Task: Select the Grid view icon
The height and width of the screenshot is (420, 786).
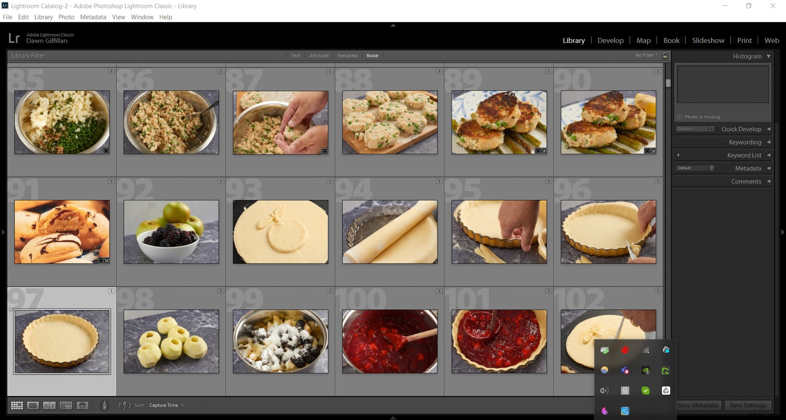Action: (17, 405)
